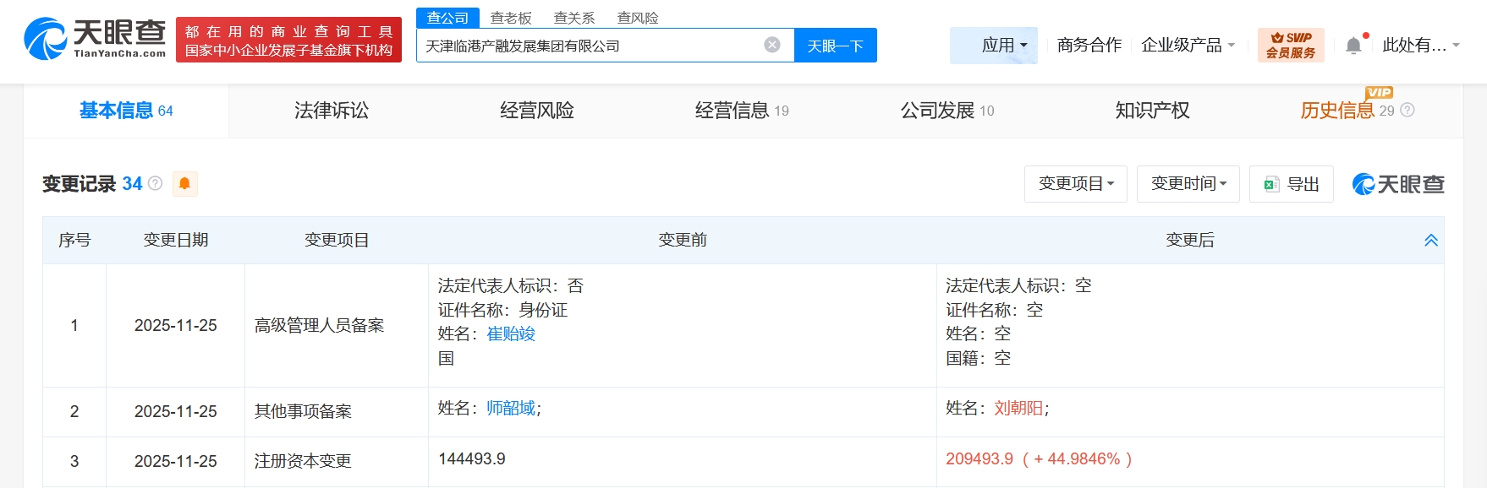The image size is (1487, 488).
Task: Click the Tianyancha logo in header
Action: pos(95,39)
